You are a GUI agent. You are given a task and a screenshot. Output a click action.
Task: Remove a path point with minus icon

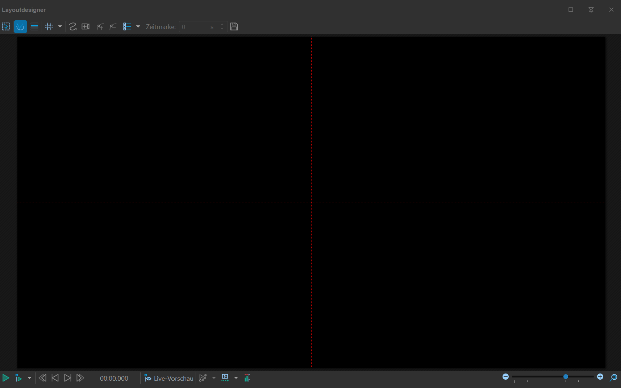point(113,26)
